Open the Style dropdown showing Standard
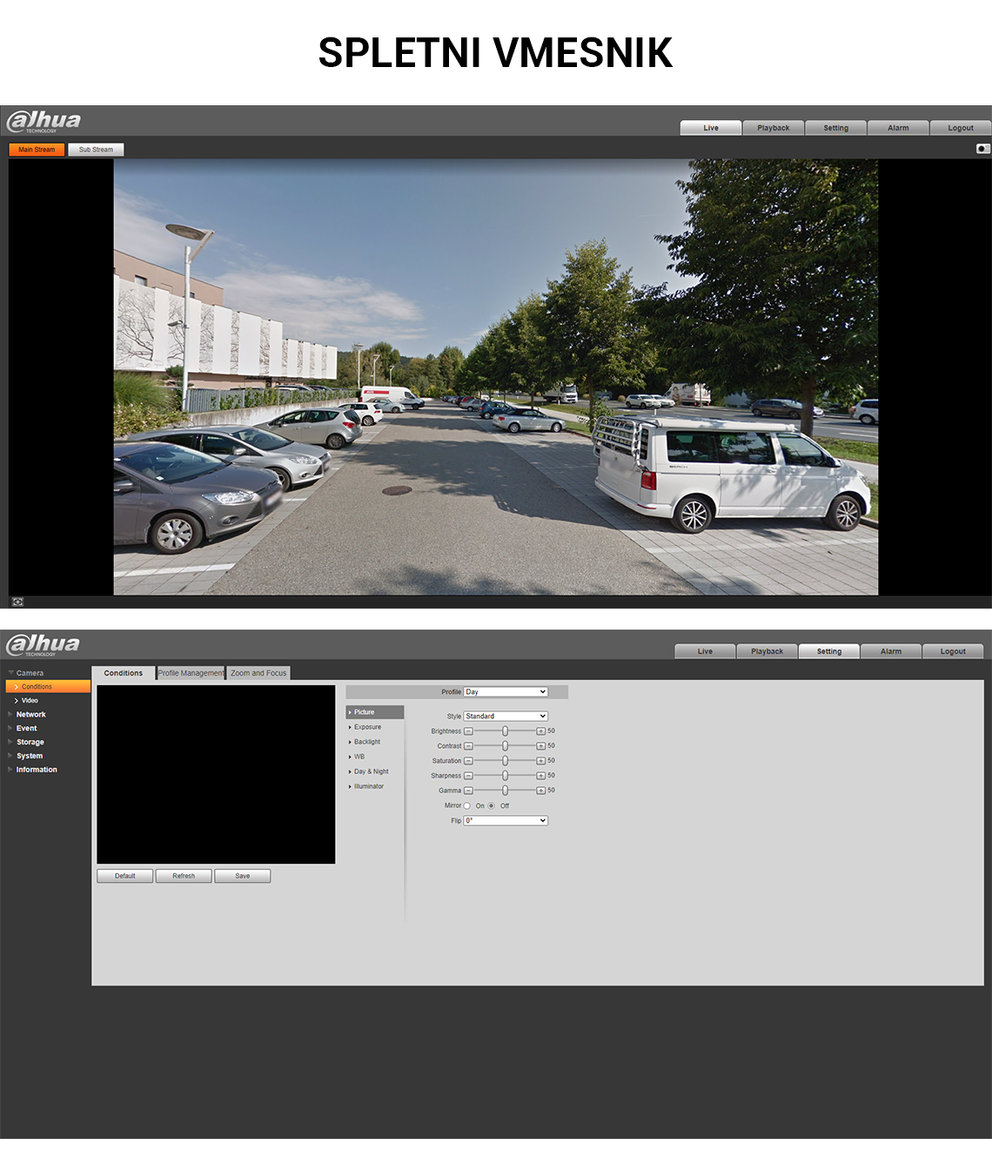Image resolution: width=992 pixels, height=1172 pixels. [x=506, y=717]
